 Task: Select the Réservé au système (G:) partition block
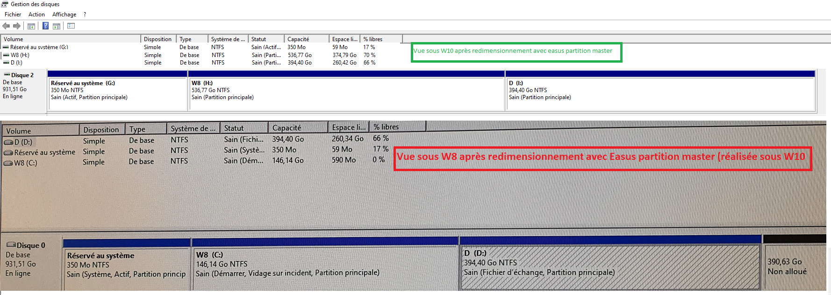point(118,91)
